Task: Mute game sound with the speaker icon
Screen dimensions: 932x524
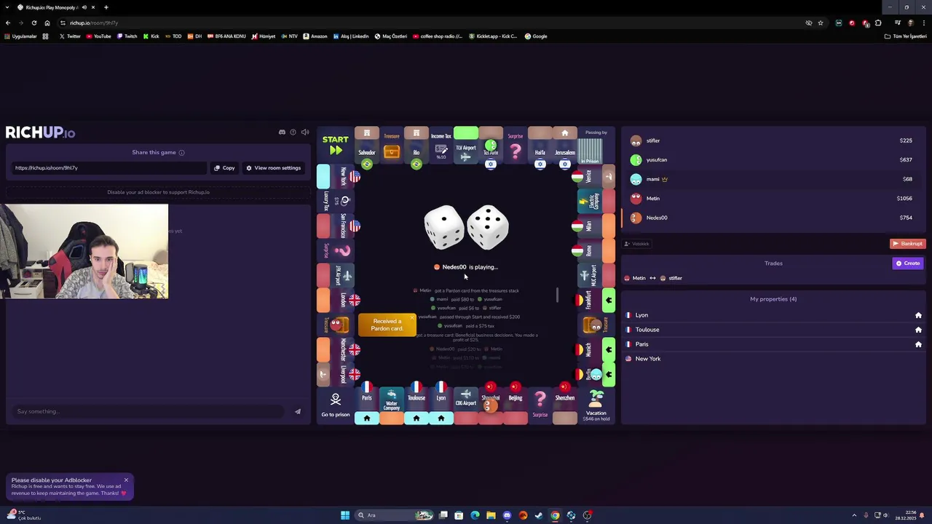Action: tap(305, 132)
